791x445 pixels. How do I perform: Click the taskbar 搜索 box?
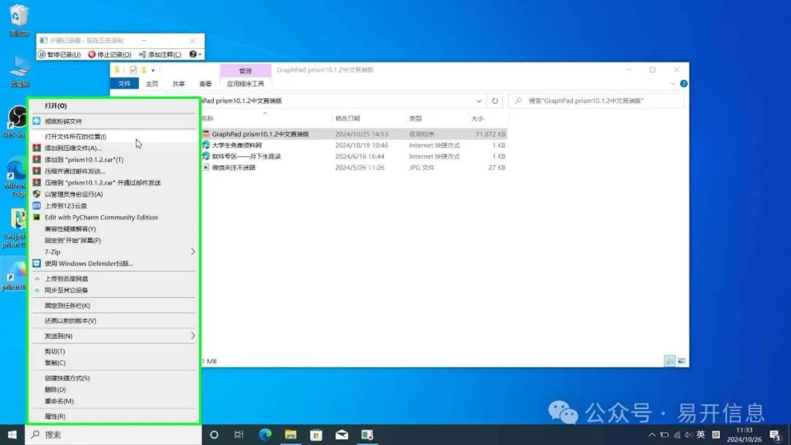coord(114,435)
